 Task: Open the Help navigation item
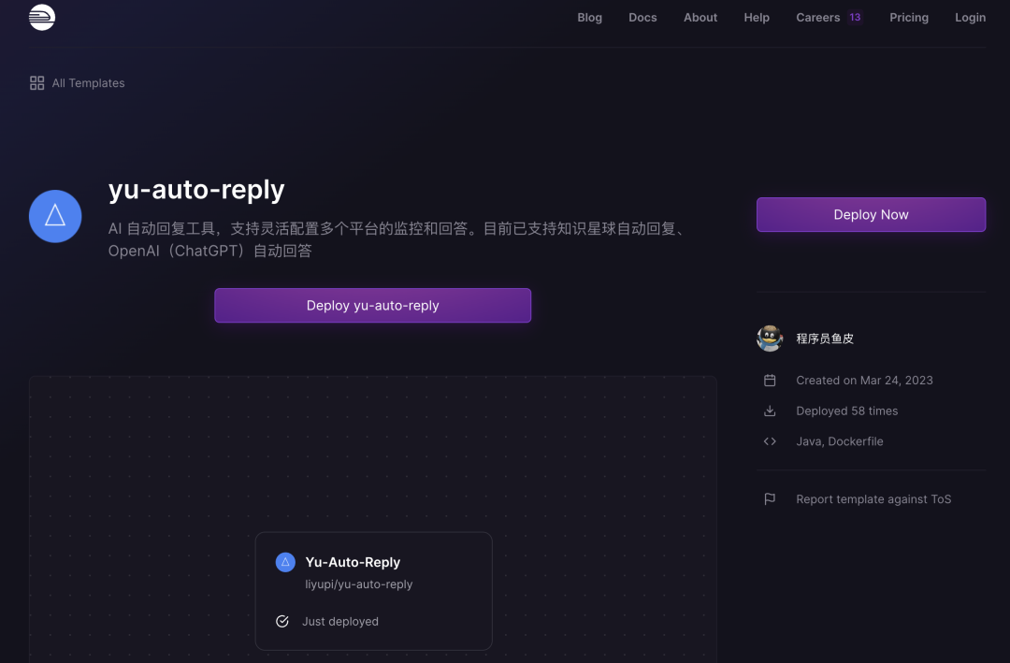pyautogui.click(x=757, y=18)
